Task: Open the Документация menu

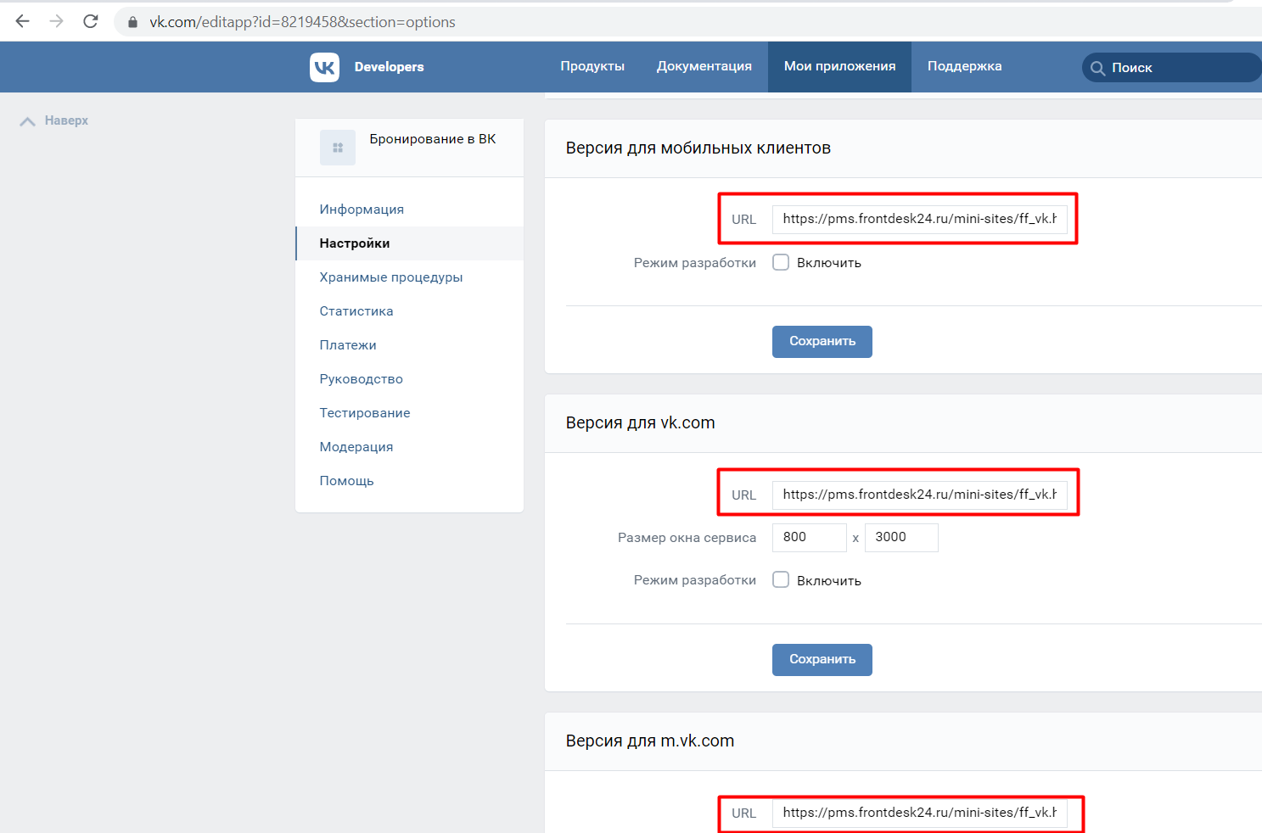Action: [704, 66]
